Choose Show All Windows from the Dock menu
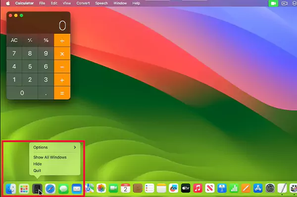 (50, 158)
